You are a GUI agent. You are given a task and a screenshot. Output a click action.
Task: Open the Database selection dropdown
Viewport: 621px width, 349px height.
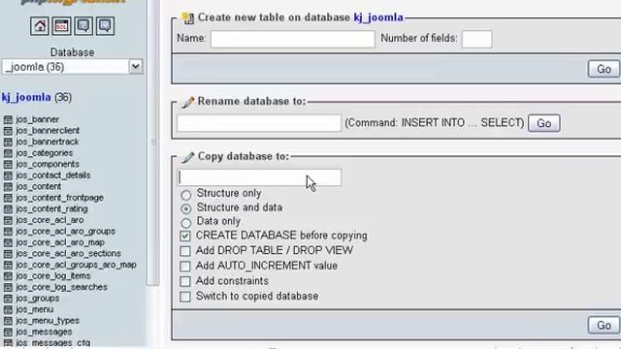click(72, 67)
